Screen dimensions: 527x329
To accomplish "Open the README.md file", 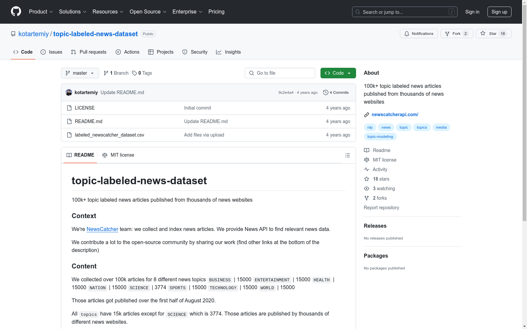I will 89,121.
